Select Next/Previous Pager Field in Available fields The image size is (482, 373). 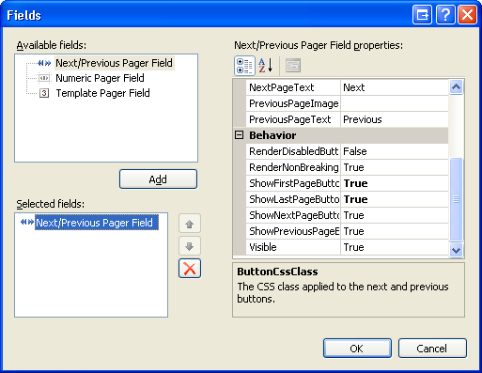point(114,63)
